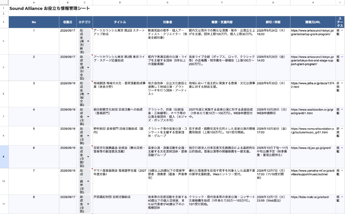Open status dropdown arrow for row No 3
The width and height of the screenshot is (345, 214).
(x=342, y=83)
